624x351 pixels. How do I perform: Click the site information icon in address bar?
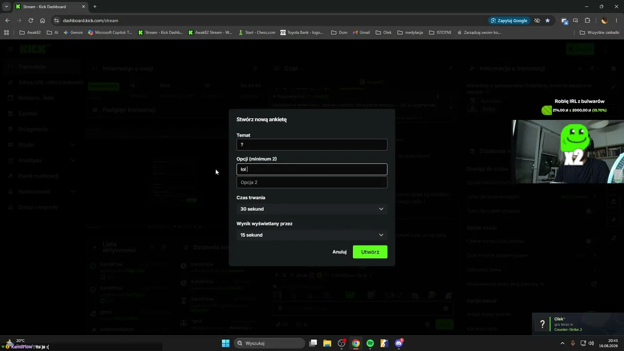click(57, 20)
